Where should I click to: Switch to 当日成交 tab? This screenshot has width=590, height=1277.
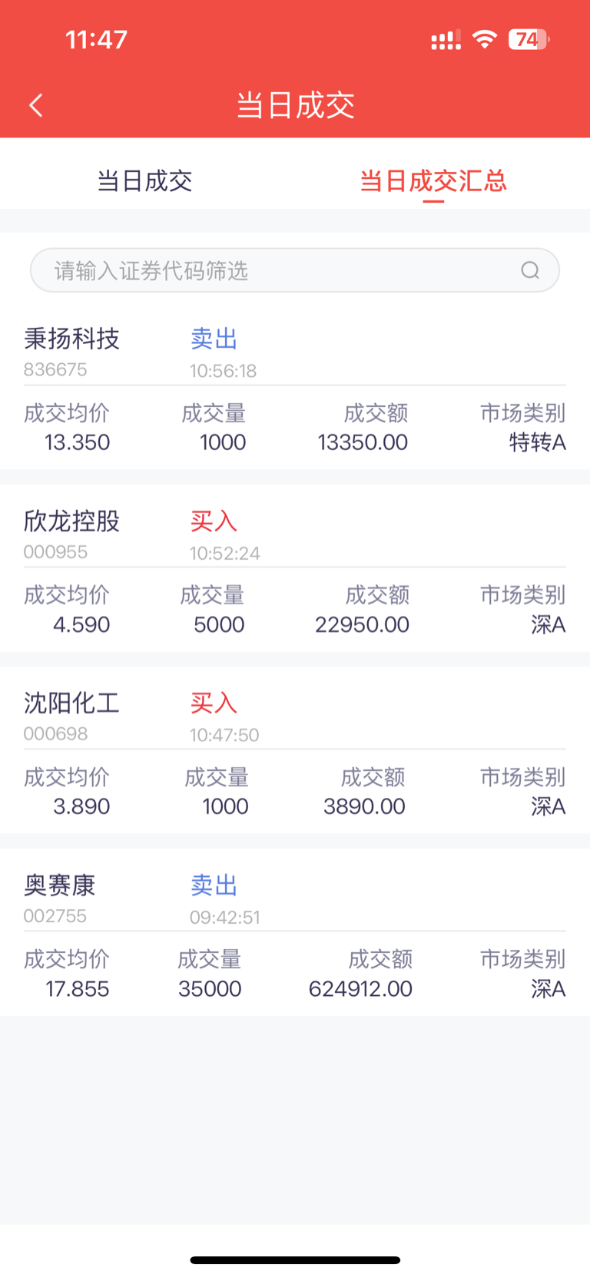pos(144,181)
